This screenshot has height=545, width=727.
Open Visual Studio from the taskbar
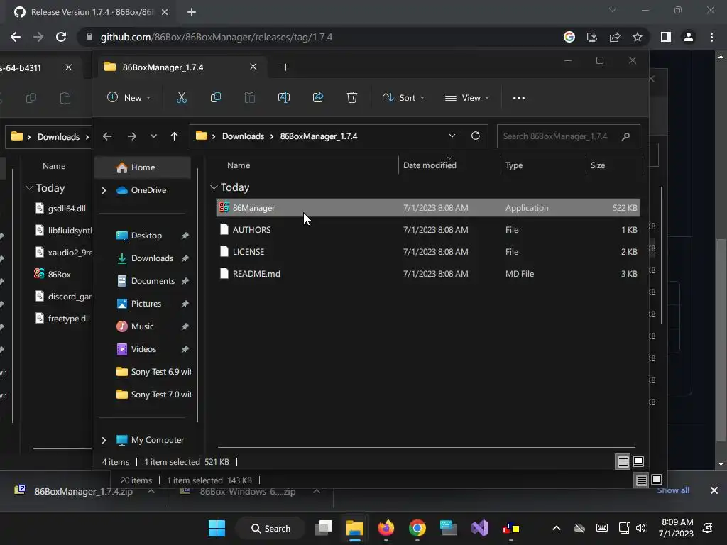pyautogui.click(x=480, y=528)
